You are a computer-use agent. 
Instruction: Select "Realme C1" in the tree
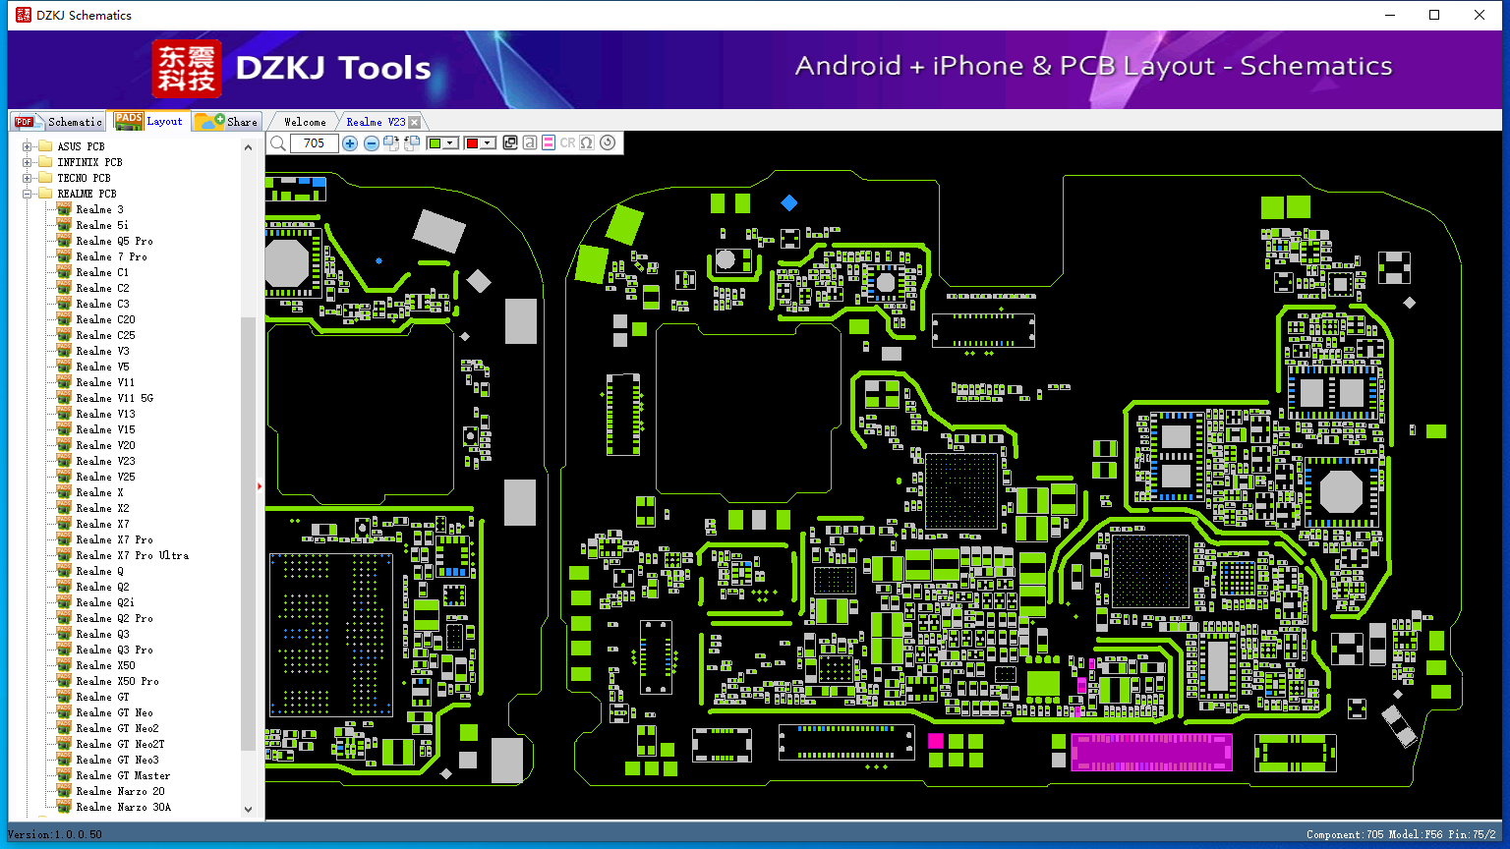(x=102, y=272)
